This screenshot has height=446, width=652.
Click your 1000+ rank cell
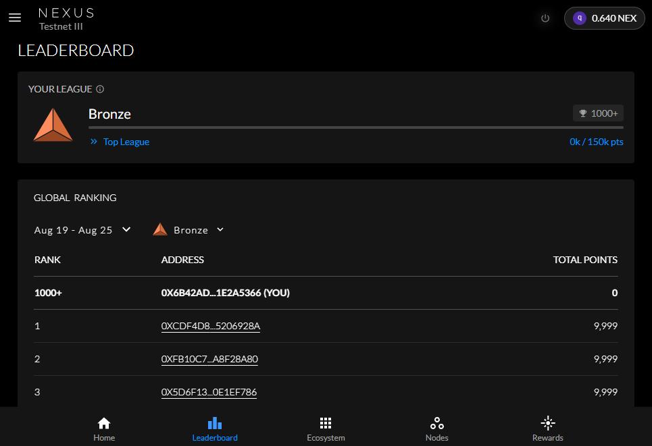pyautogui.click(x=48, y=293)
